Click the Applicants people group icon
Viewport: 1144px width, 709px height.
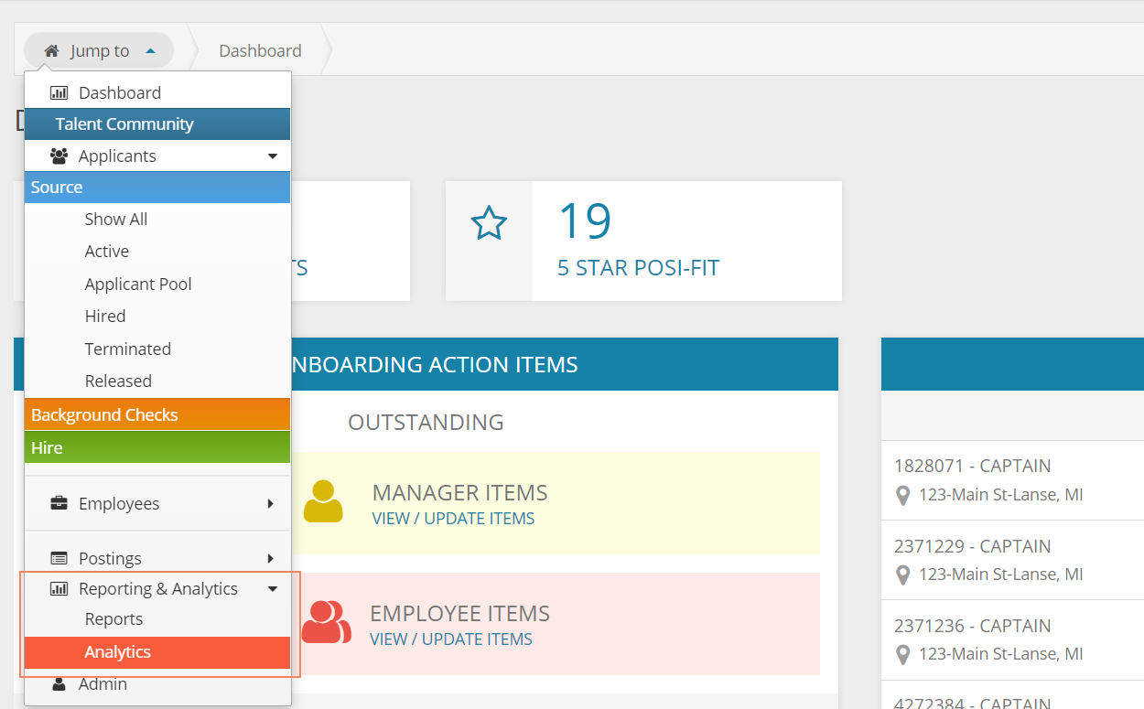click(59, 156)
